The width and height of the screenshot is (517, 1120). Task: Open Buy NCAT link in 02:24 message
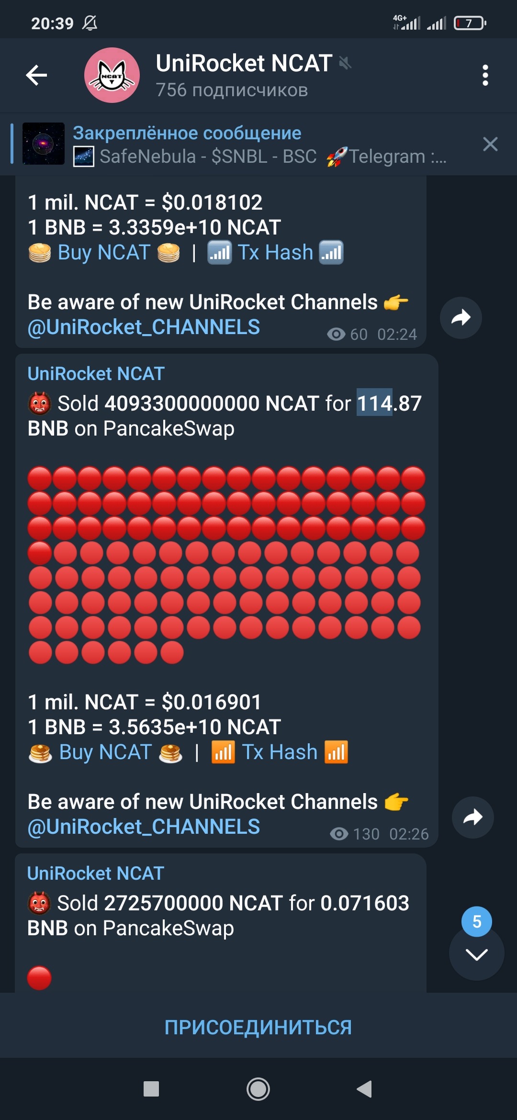104,252
